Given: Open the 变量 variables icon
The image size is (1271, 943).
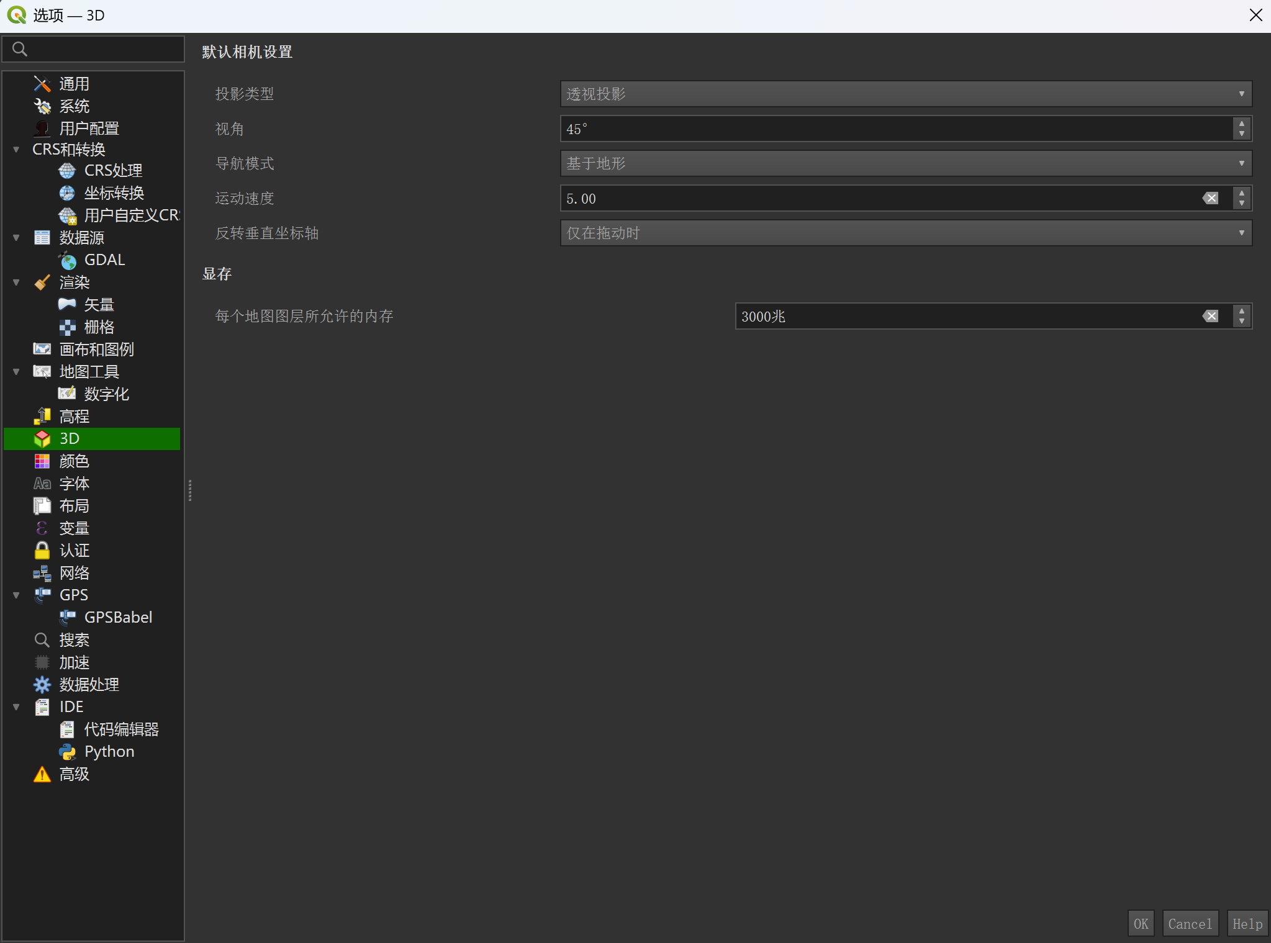Looking at the screenshot, I should pos(42,528).
